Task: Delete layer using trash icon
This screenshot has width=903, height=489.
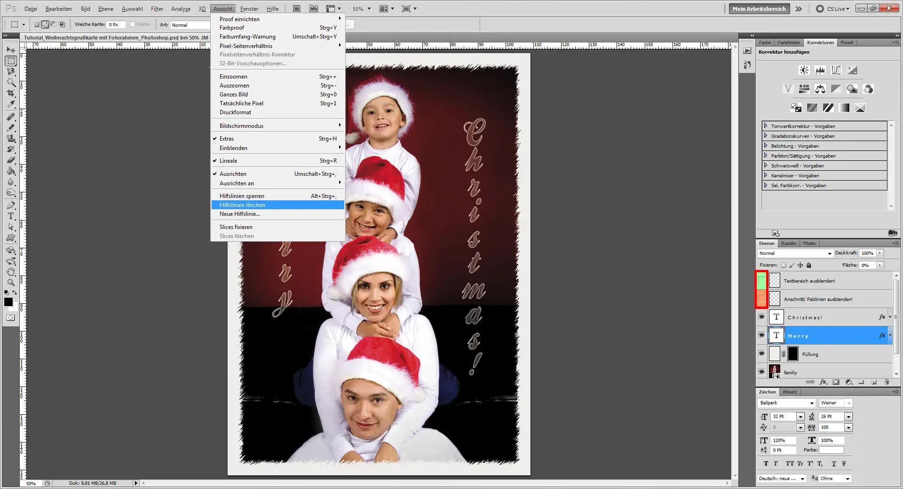Action: click(x=887, y=382)
